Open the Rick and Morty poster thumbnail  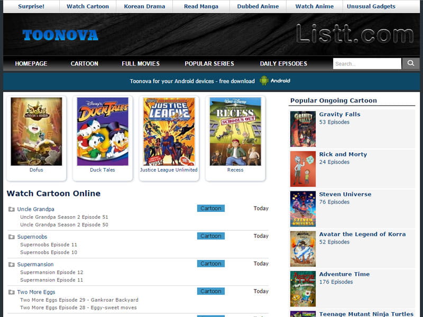302,169
